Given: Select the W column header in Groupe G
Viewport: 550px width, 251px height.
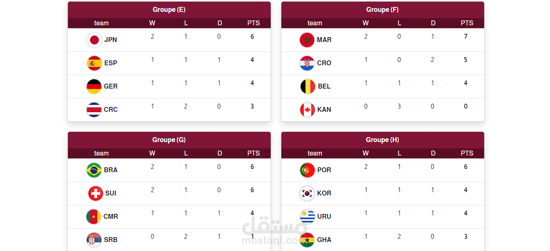Looking at the screenshot, I should click(152, 153).
